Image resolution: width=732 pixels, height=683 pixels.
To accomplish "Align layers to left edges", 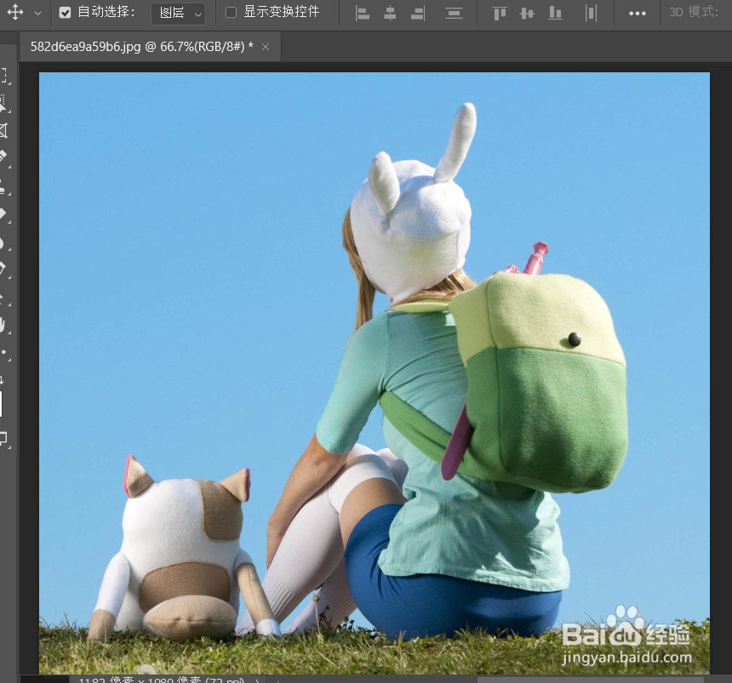I will point(363,13).
